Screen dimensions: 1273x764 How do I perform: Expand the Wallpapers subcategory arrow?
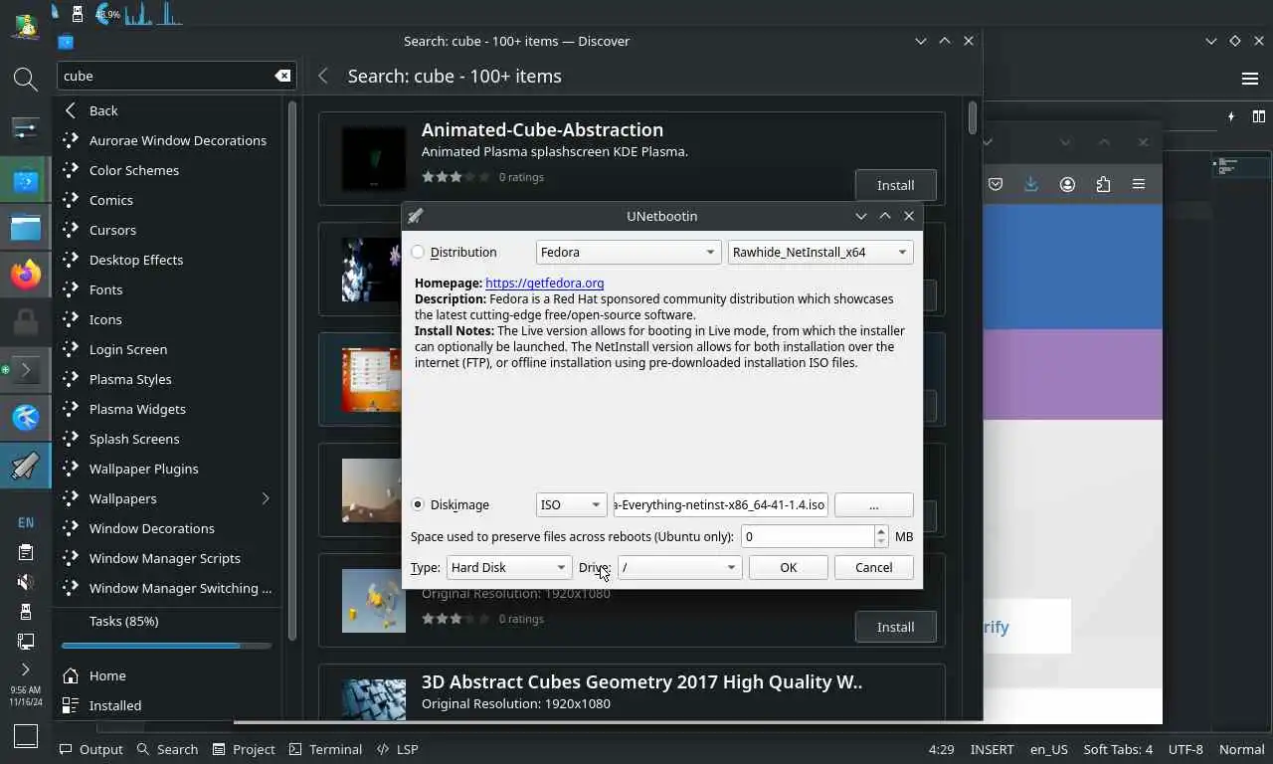(266, 498)
